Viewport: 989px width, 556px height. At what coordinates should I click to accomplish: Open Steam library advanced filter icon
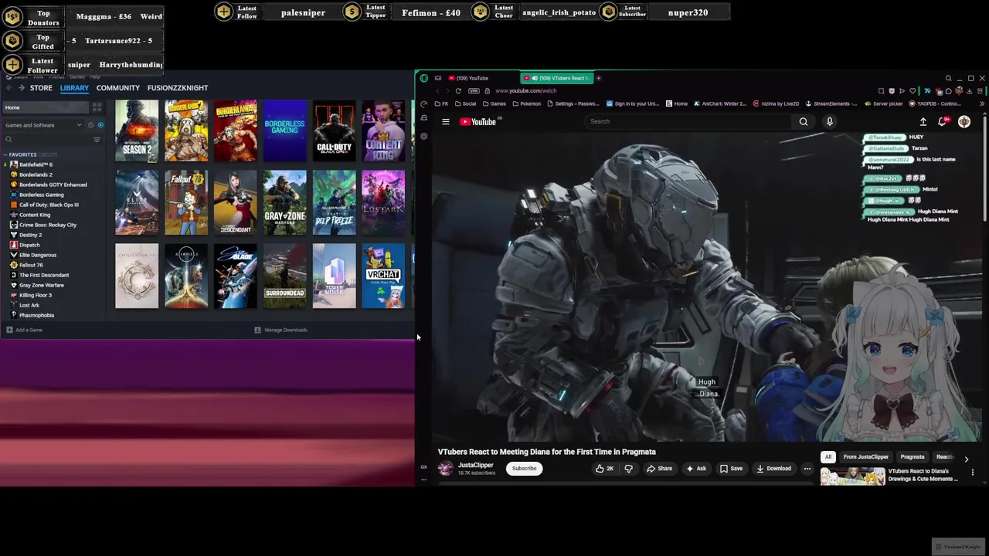click(x=97, y=140)
